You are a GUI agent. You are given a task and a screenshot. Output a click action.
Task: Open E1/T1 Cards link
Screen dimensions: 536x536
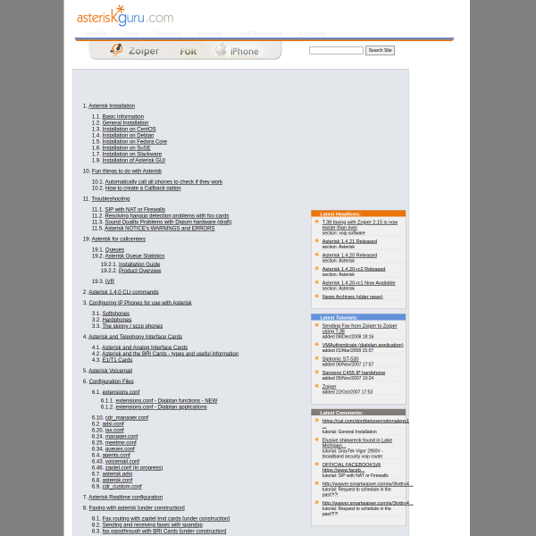coord(117,360)
